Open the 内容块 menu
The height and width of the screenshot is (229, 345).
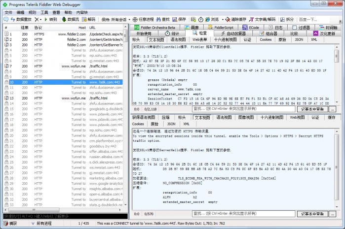(x=82, y=12)
